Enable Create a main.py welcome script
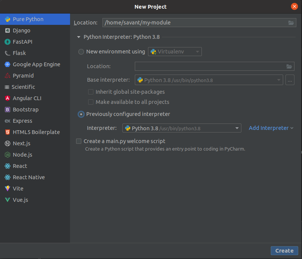The width and height of the screenshot is (302, 259). pyautogui.click(x=79, y=141)
